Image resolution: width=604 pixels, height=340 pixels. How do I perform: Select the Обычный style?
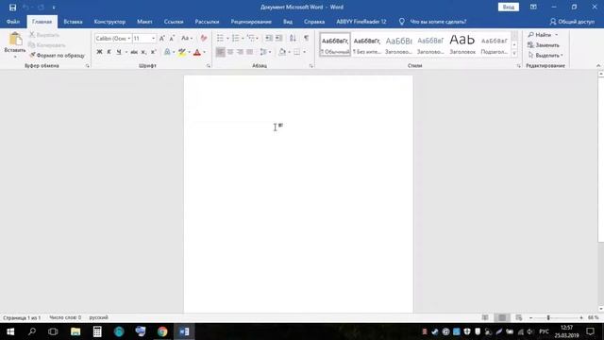click(335, 44)
